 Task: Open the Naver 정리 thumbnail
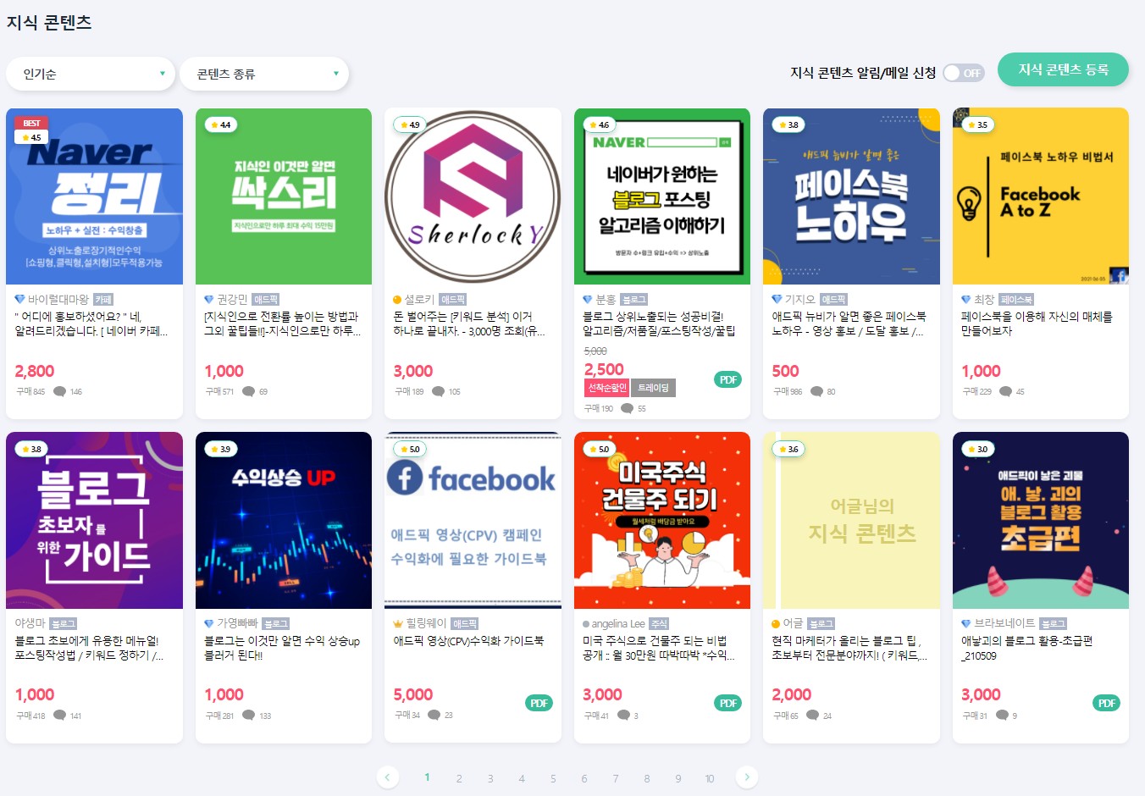[x=94, y=196]
